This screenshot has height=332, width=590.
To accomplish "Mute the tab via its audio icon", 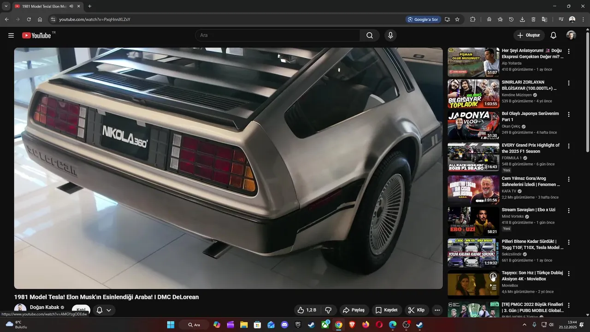I will tap(71, 6).
